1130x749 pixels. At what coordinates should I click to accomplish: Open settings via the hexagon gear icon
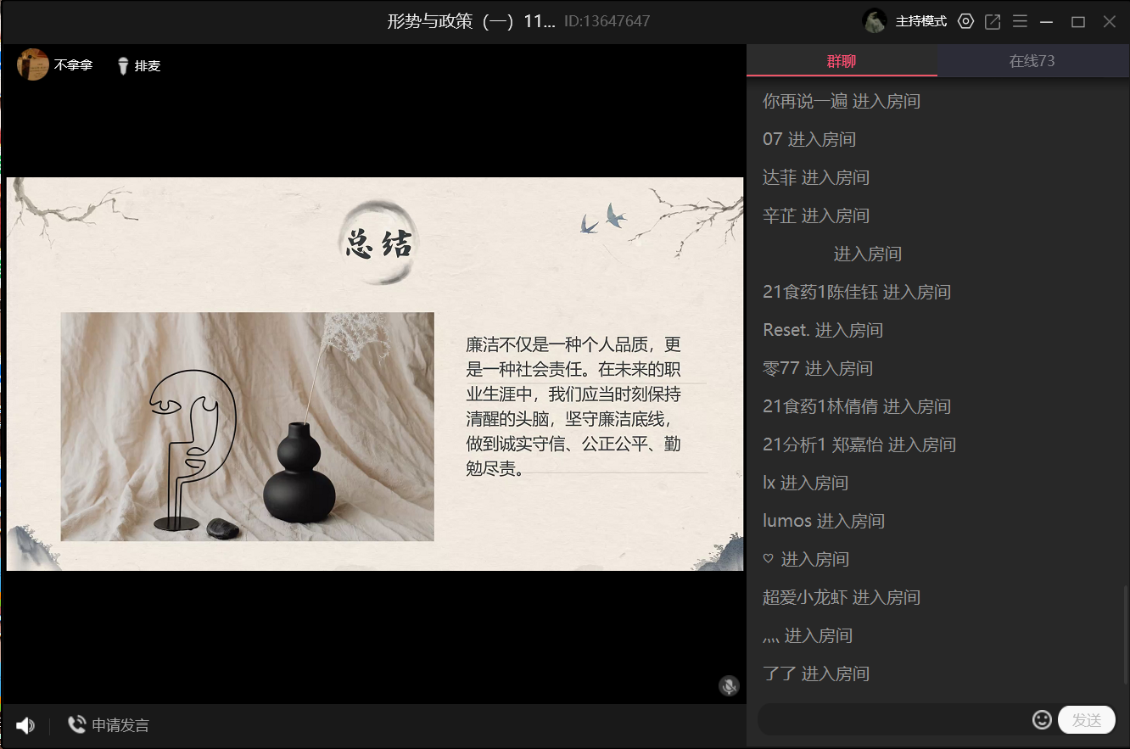(965, 22)
